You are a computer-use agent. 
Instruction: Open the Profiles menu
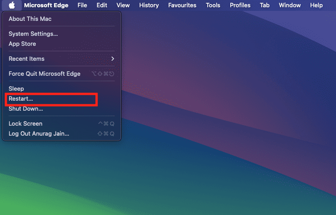pos(240,5)
